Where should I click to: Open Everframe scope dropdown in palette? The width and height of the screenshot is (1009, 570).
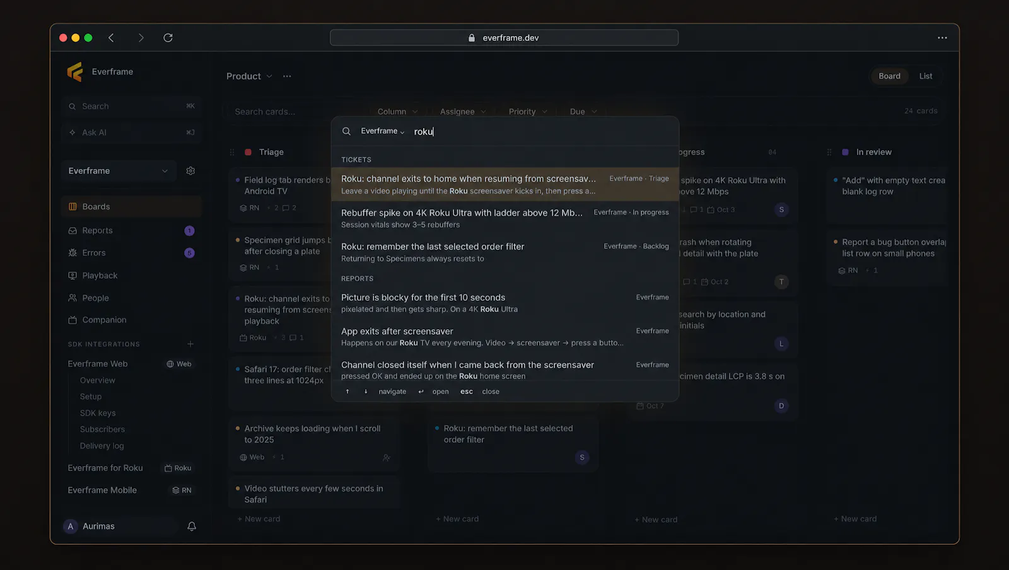click(x=383, y=131)
